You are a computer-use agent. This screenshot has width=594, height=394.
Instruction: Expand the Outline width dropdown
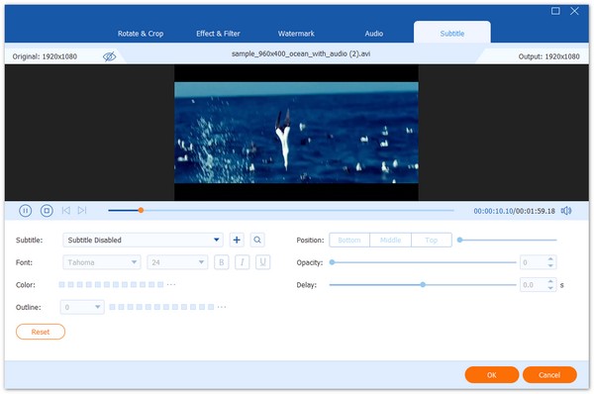(x=82, y=307)
